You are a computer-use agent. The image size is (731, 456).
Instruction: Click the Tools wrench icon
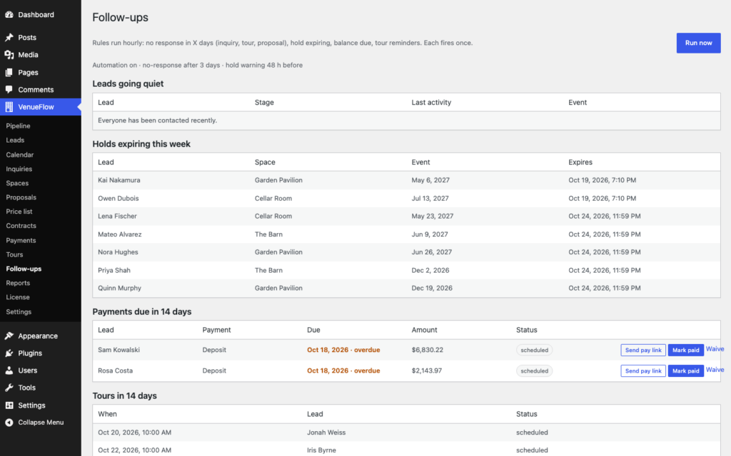[9, 388]
